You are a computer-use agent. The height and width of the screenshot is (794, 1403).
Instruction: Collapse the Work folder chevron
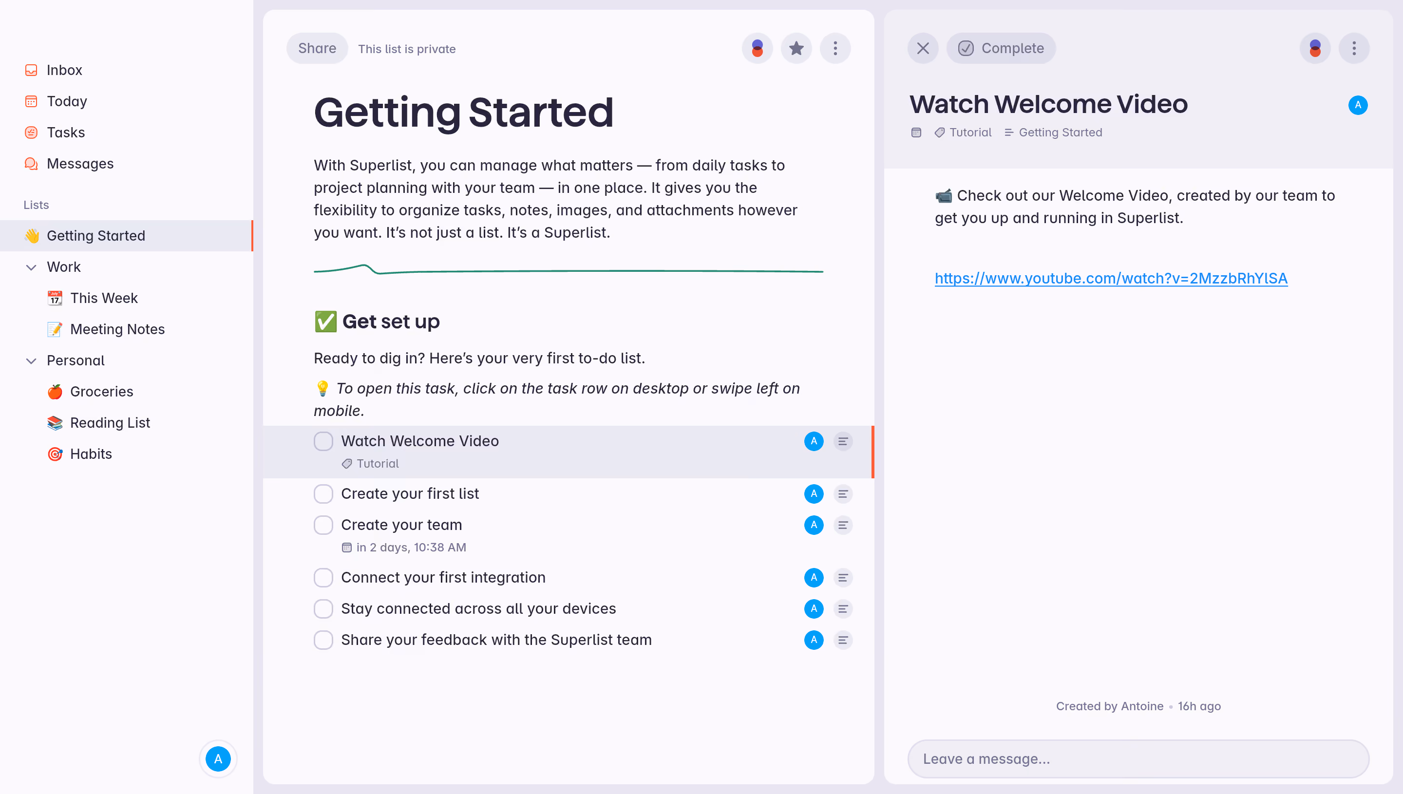coord(31,267)
